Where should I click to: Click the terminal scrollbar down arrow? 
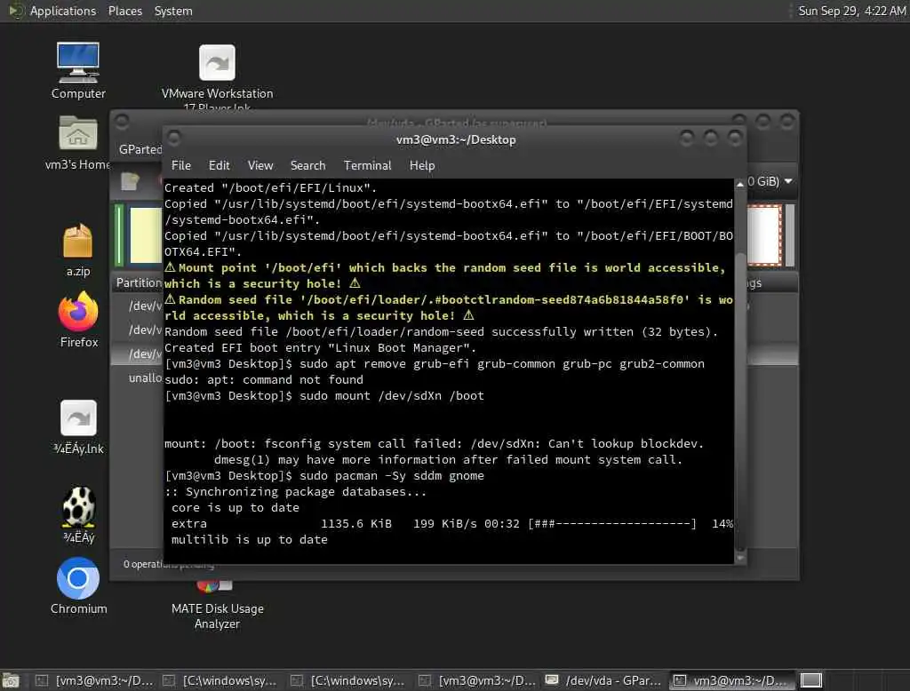[740, 558]
